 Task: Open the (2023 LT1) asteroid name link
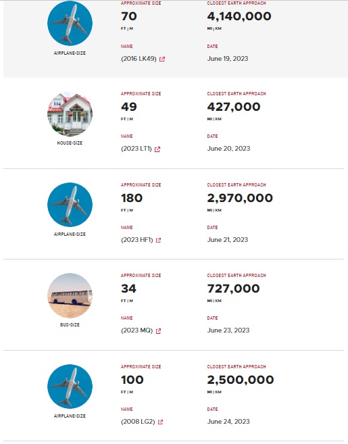pyautogui.click(x=136, y=149)
